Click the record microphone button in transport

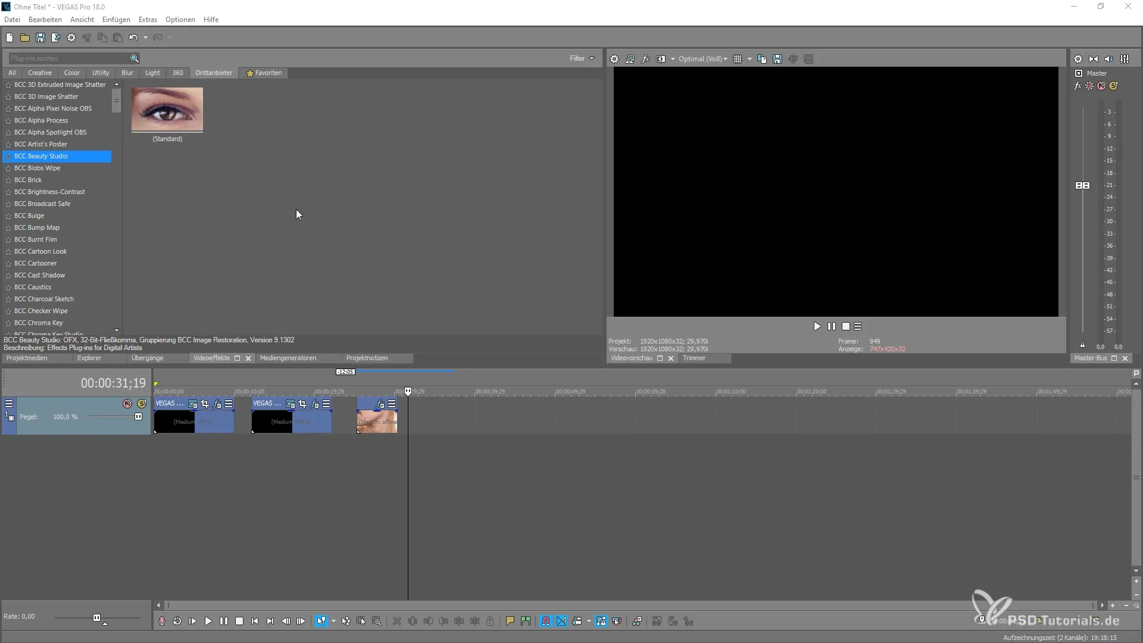coord(161,621)
